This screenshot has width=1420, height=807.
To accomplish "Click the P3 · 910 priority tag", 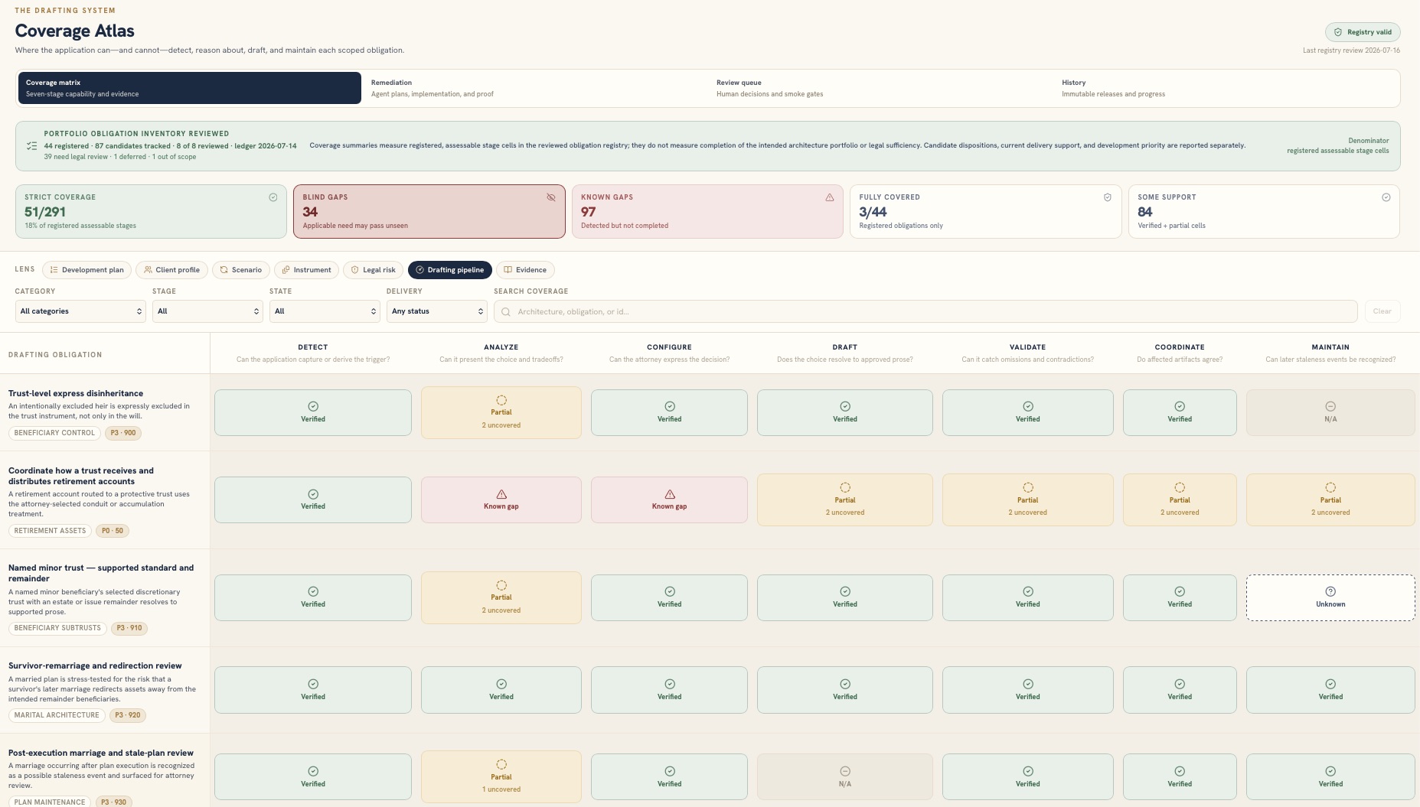I will pyautogui.click(x=129, y=628).
